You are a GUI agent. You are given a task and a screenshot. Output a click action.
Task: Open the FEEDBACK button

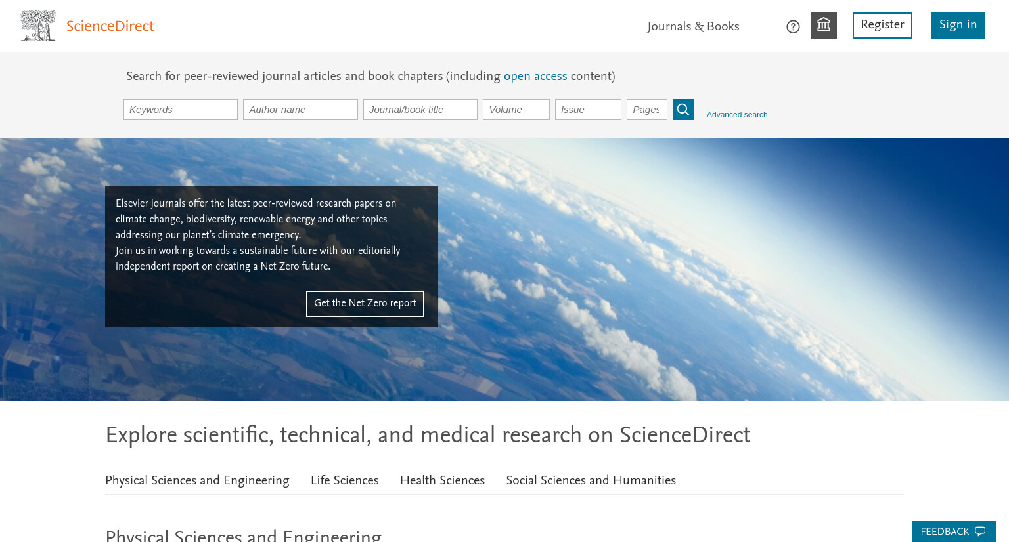[x=954, y=532]
